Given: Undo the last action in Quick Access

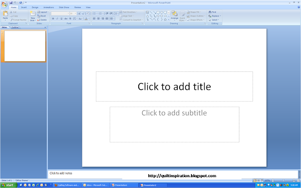Looking at the screenshot, I should pyautogui.click(x=15, y=3).
